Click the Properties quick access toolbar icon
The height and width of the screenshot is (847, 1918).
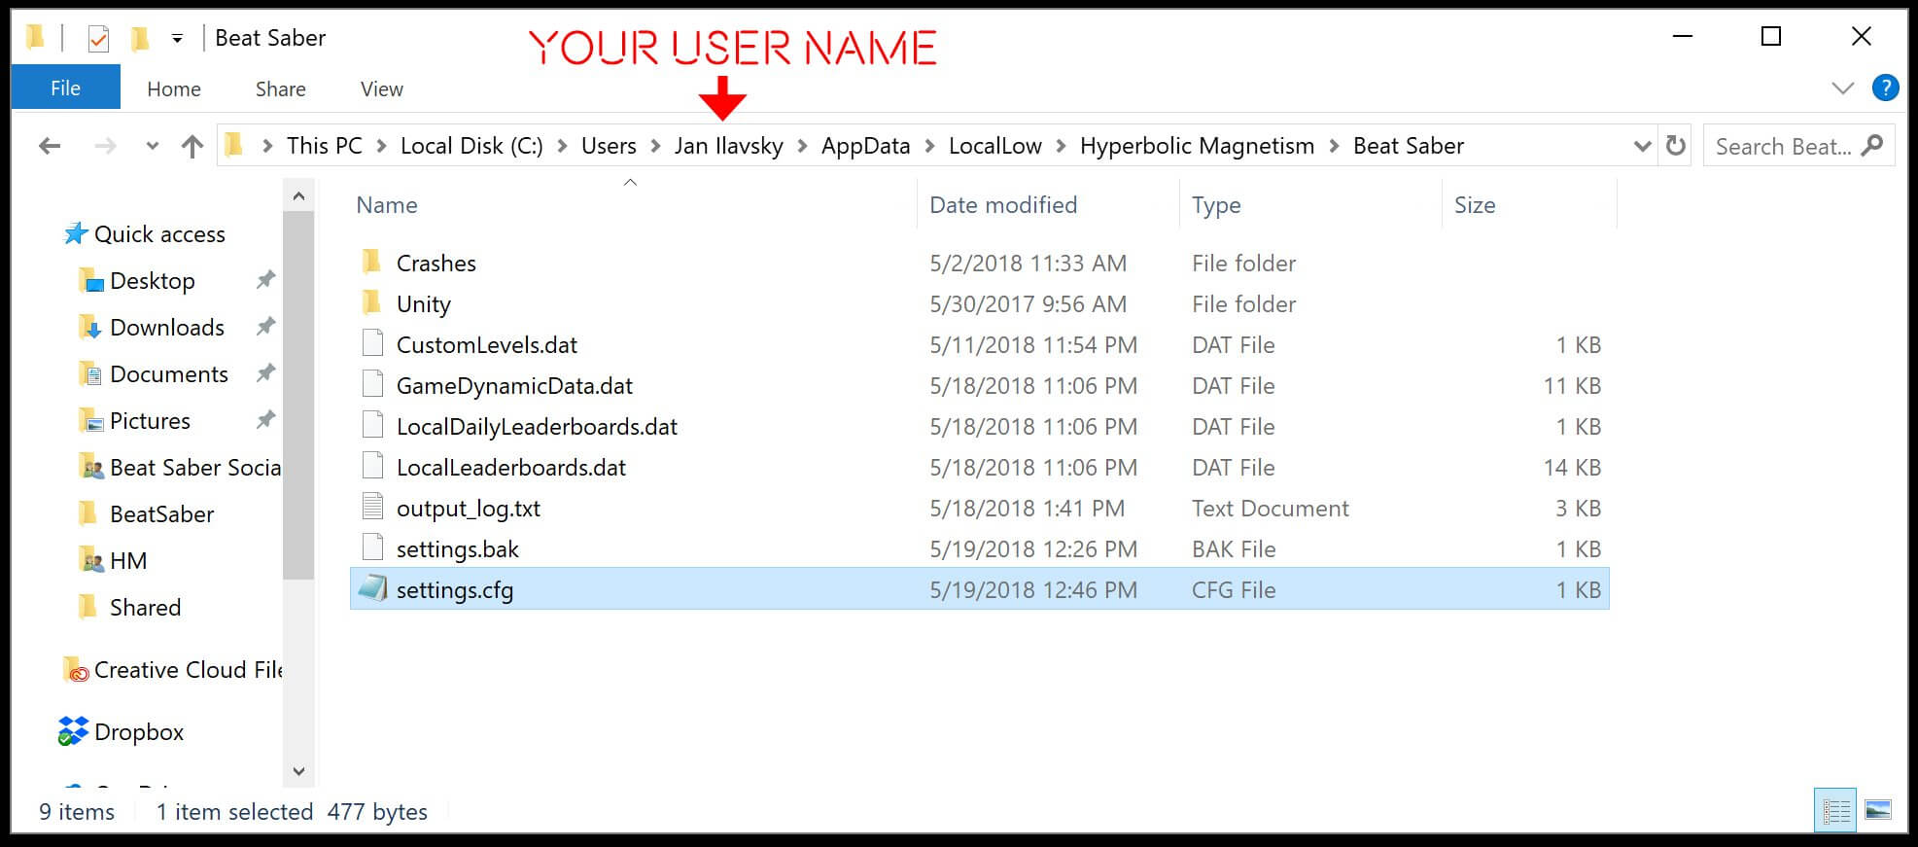click(98, 38)
